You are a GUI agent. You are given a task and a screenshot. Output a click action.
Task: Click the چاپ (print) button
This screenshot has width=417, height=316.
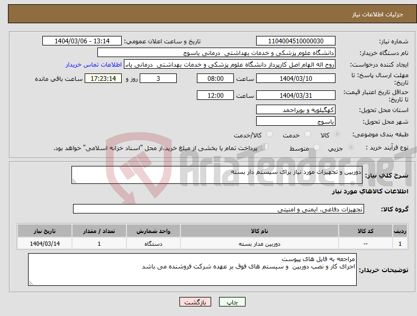232,302
